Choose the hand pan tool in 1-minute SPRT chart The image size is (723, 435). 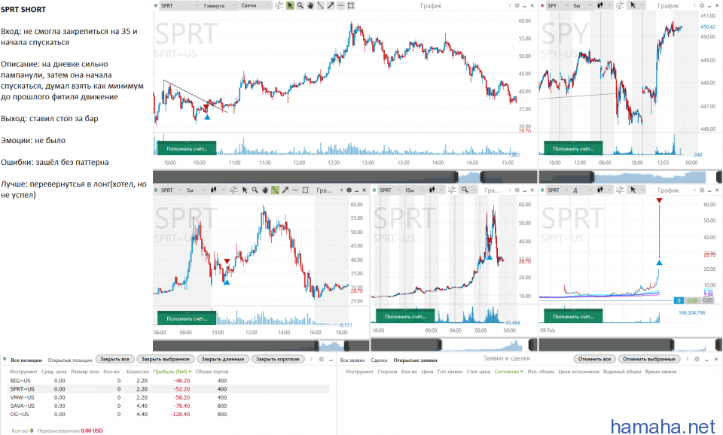[310, 5]
